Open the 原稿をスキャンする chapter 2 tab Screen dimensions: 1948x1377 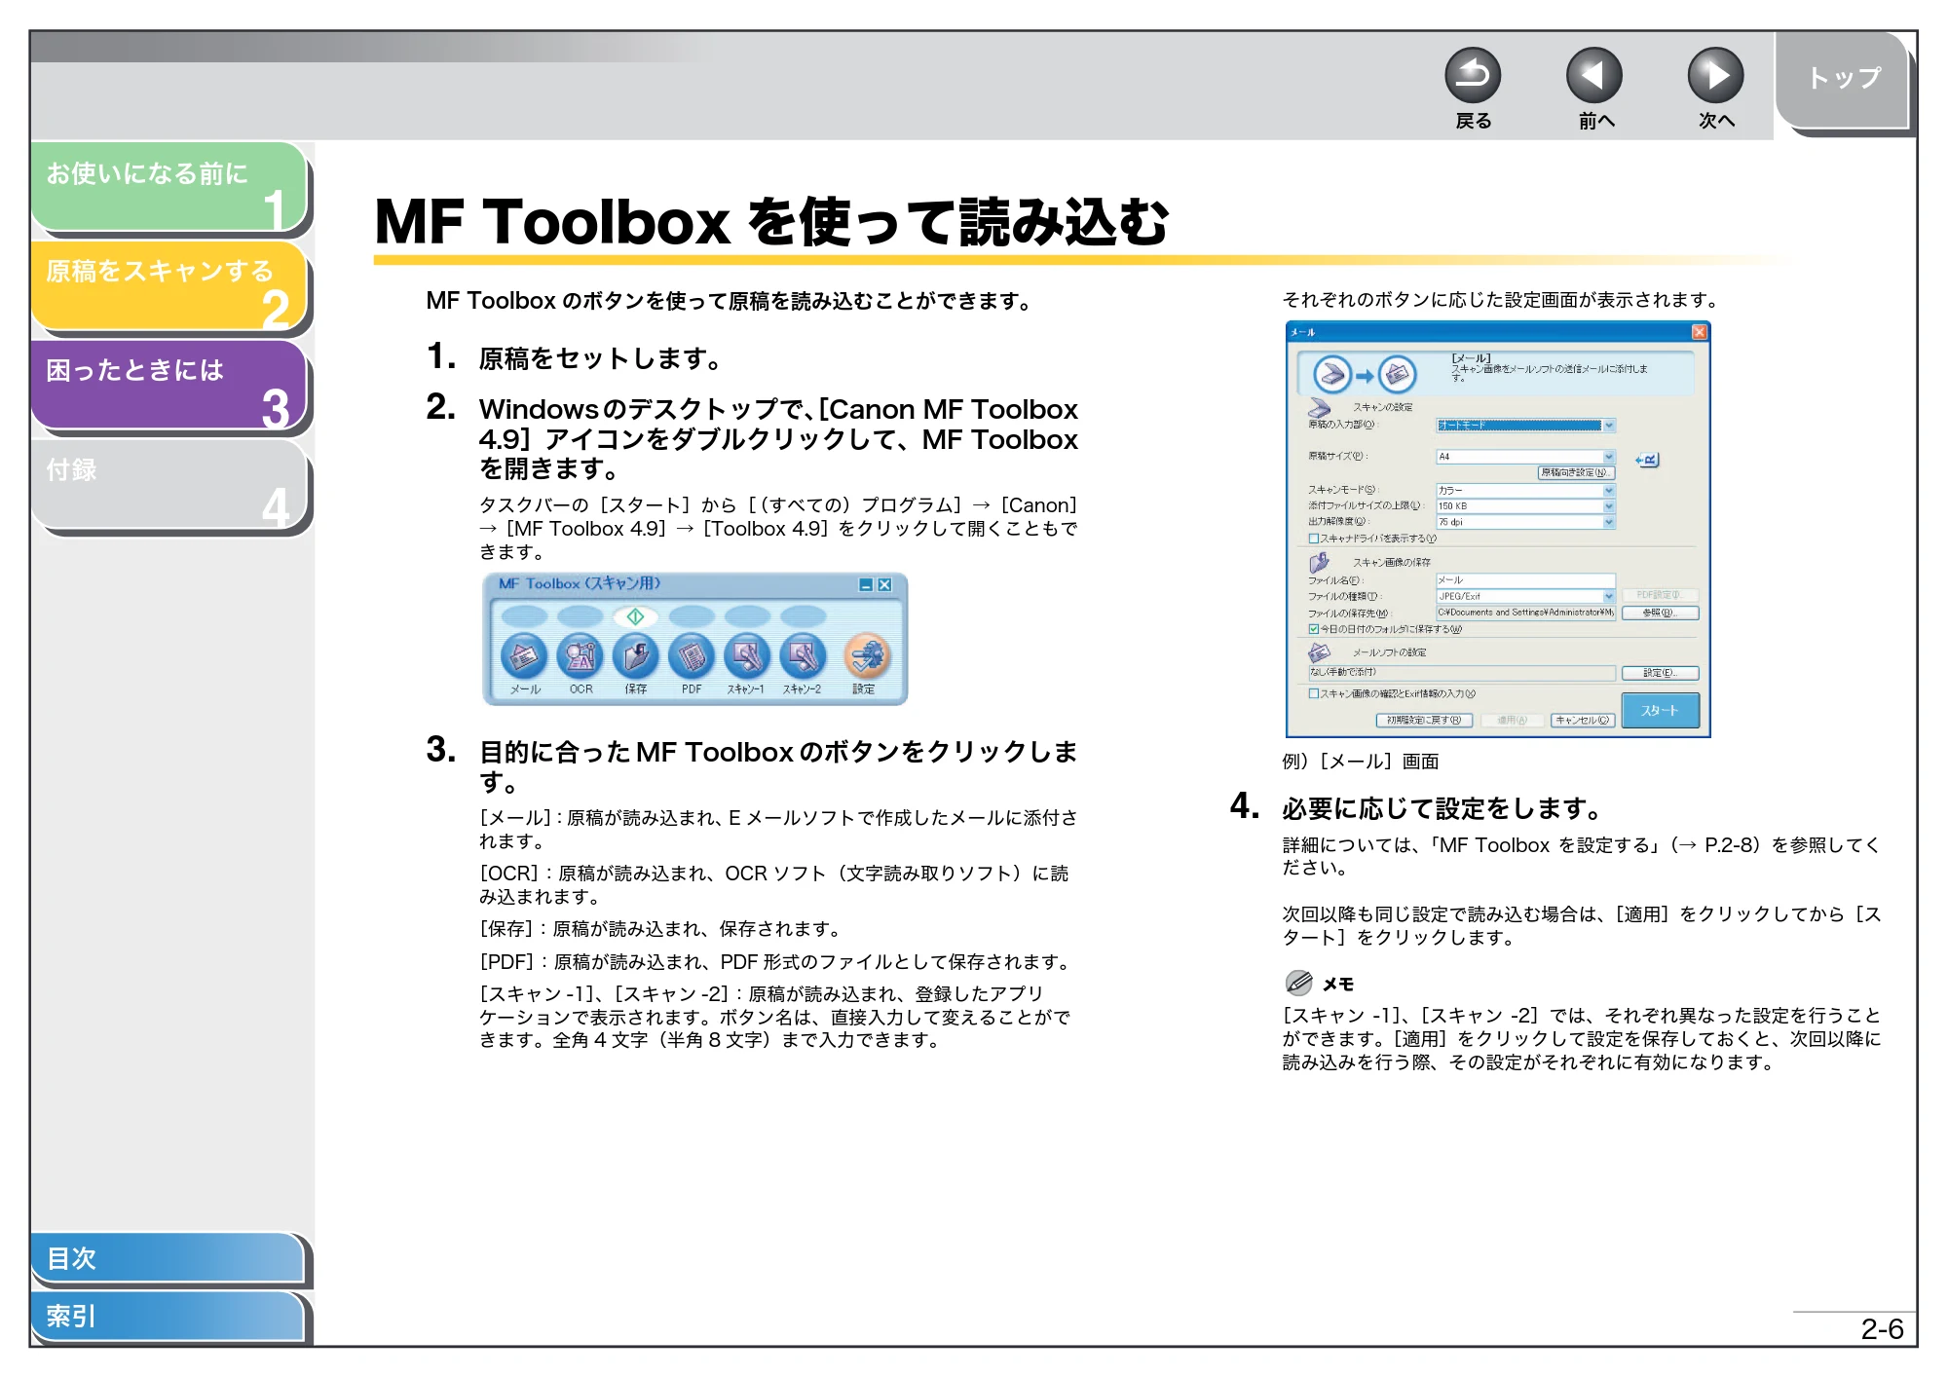(x=169, y=285)
